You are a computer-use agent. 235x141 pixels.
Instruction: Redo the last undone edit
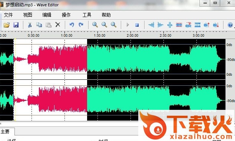(x=81, y=24)
